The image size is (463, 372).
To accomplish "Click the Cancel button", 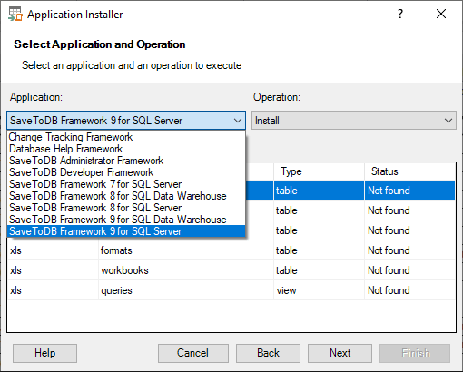I will [x=193, y=353].
